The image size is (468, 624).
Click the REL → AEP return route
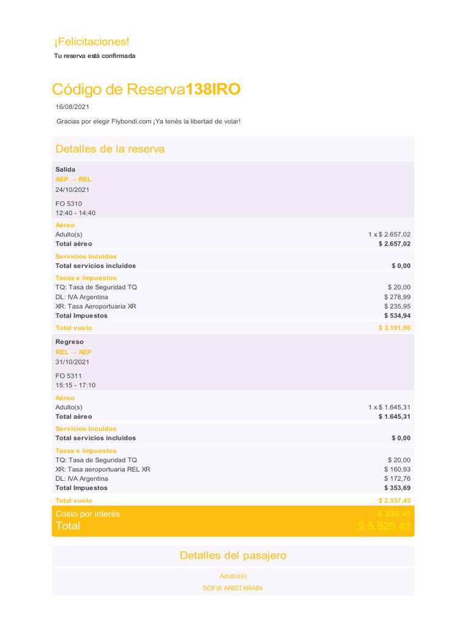tap(73, 352)
